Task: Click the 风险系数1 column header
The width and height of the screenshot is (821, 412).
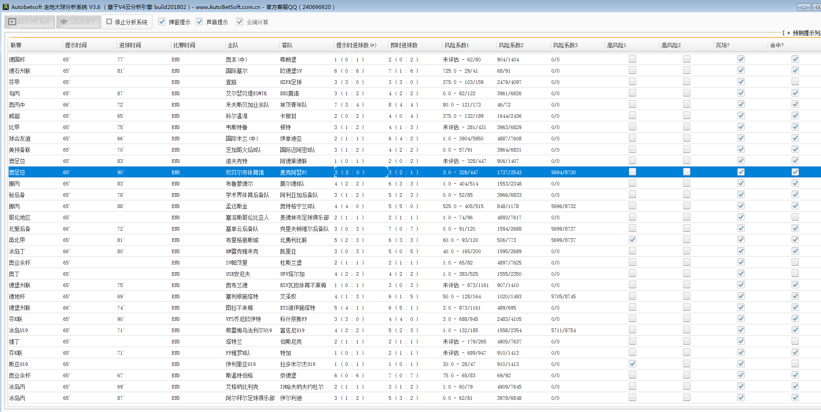Action: tap(456, 45)
